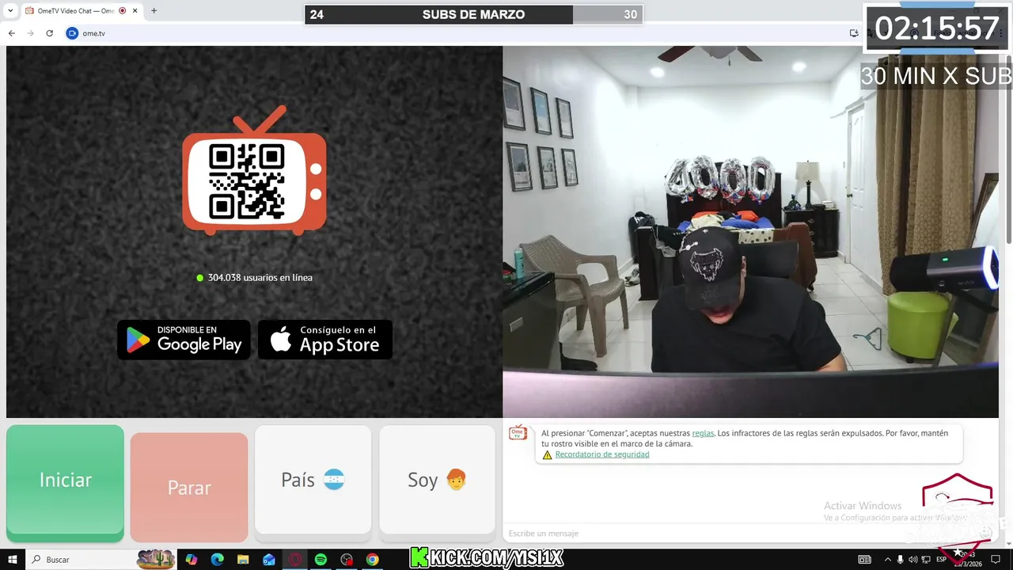The height and width of the screenshot is (570, 1013).
Task: Click the ome.tv address bar URL
Action: [93, 33]
